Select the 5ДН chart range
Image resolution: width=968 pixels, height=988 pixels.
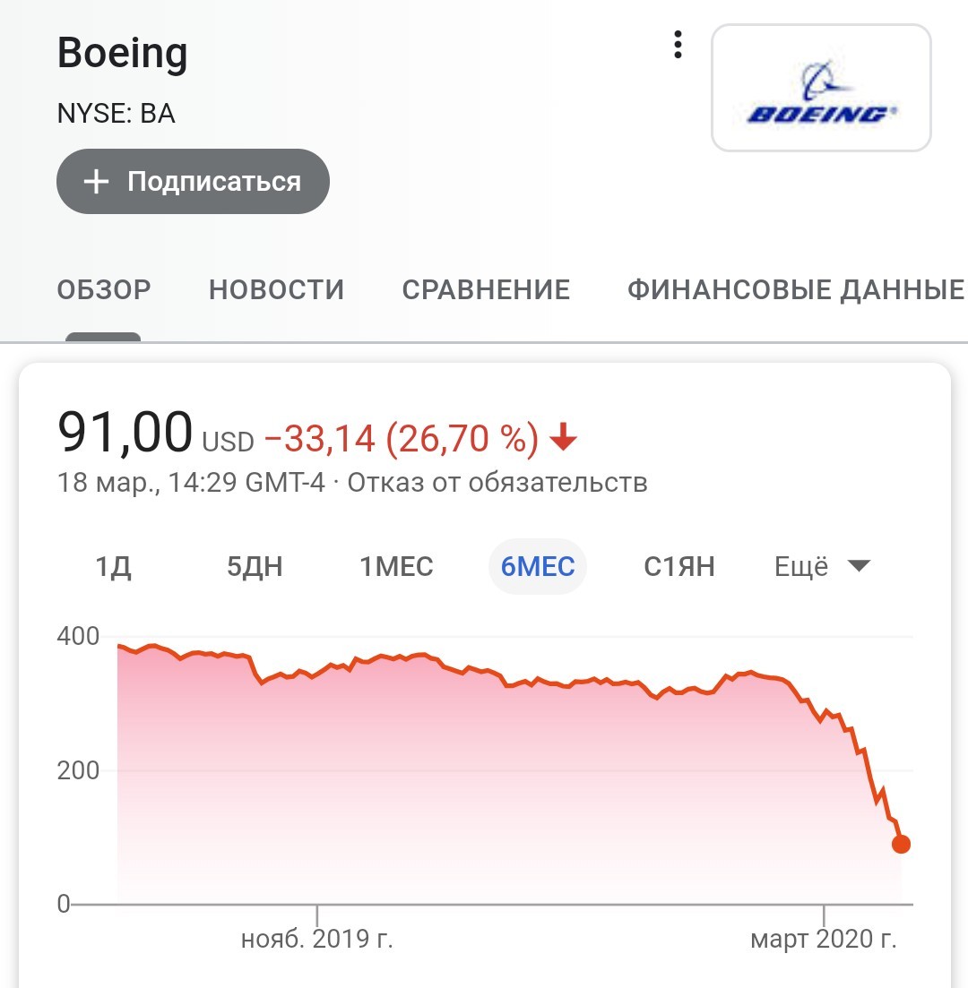pyautogui.click(x=255, y=566)
